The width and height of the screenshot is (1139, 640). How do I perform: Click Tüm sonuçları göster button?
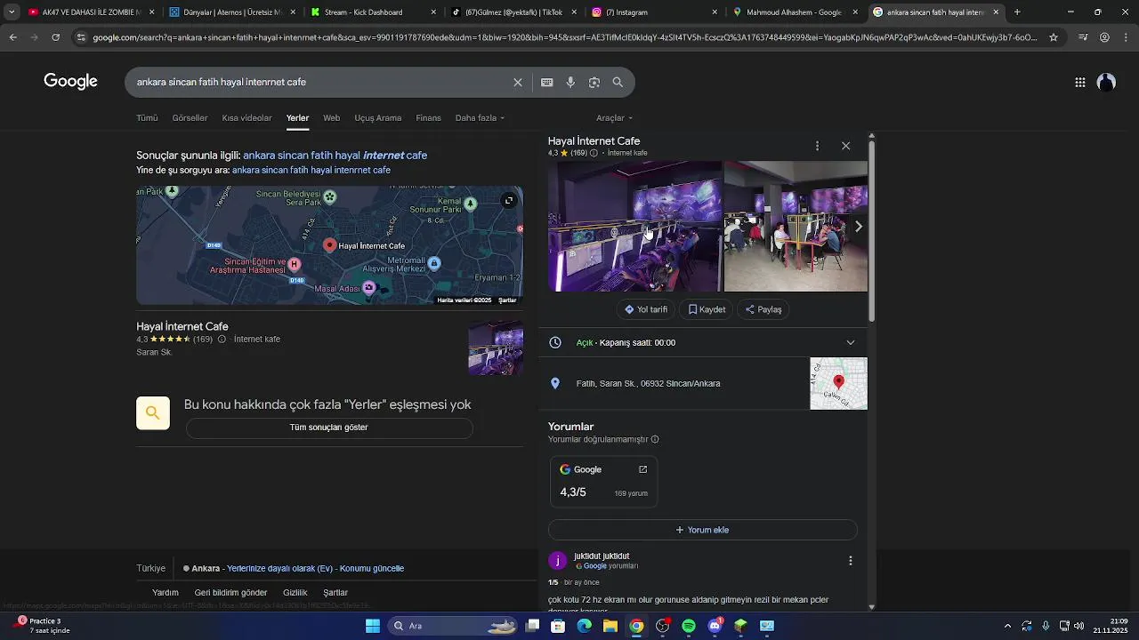(329, 428)
